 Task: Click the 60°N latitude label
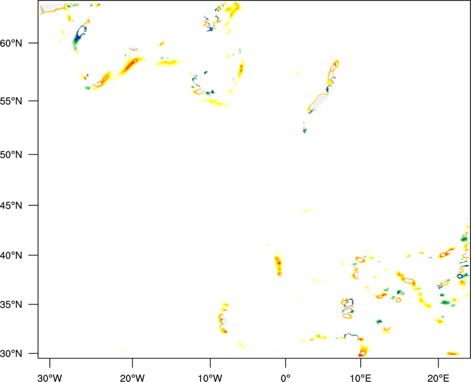click(11, 43)
